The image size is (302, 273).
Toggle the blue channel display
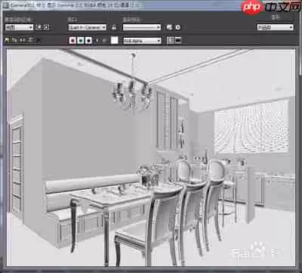88,40
